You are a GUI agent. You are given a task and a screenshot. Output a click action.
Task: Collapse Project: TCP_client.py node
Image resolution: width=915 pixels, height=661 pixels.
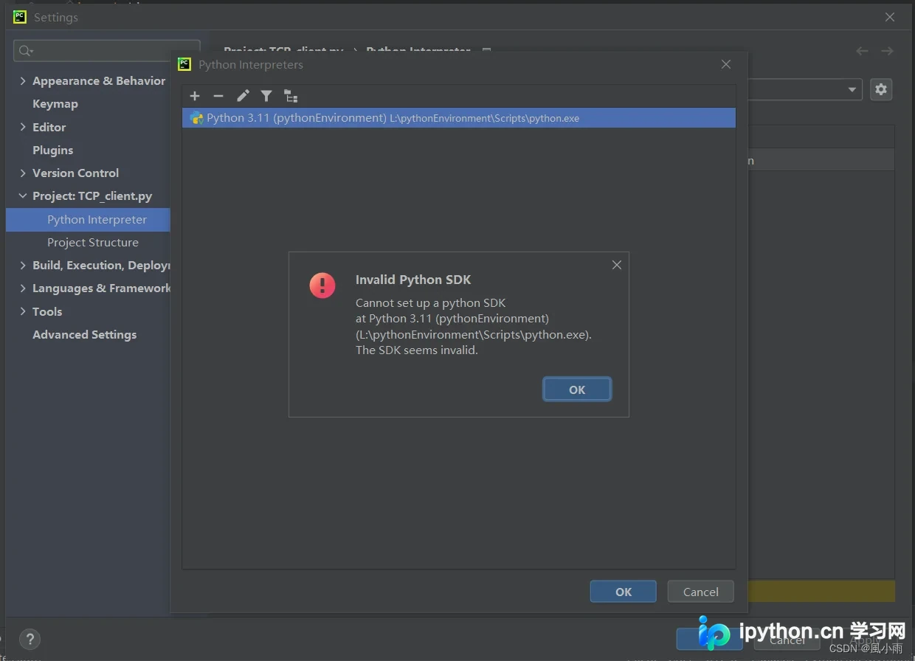click(x=23, y=196)
